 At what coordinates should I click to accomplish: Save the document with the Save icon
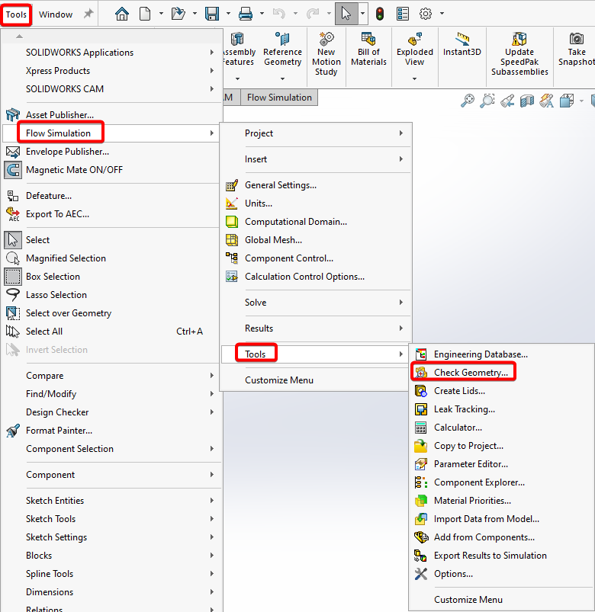(212, 14)
